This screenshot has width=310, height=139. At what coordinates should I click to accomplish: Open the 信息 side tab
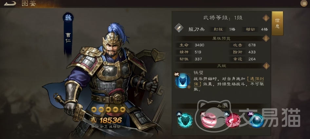pyautogui.click(x=277, y=23)
